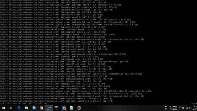Click the Get:82 libbs2b0 terminal line
The height and width of the screenshot is (111, 197).
pyautogui.click(x=56, y=99)
